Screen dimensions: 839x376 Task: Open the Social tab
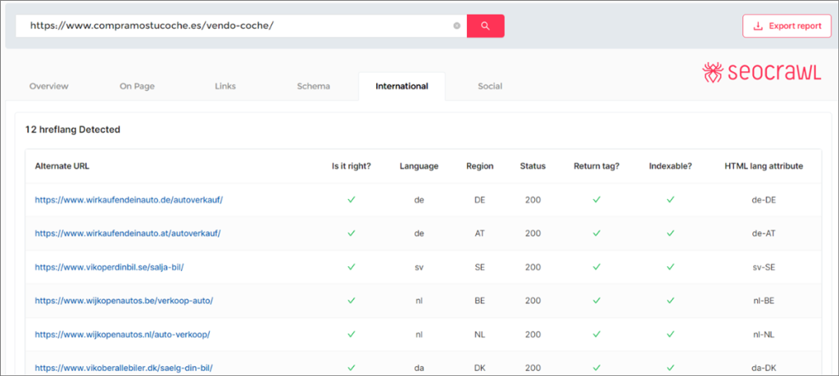[x=490, y=86]
